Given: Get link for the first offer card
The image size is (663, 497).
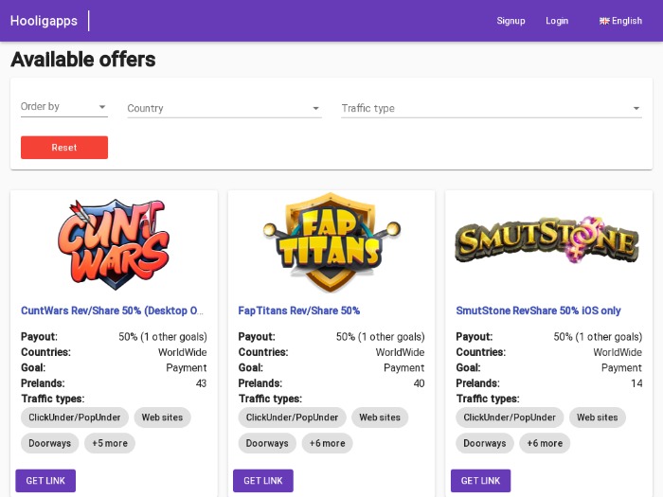Looking at the screenshot, I should (x=45, y=481).
